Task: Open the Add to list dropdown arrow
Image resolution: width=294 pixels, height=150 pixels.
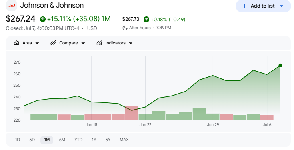Action: tap(282, 6)
